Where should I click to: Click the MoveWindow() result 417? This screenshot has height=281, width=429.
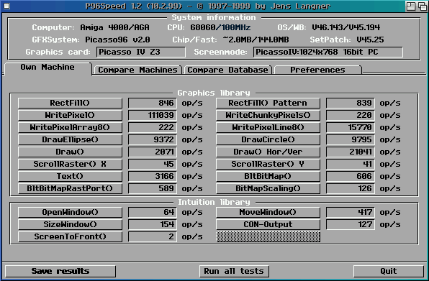[x=351, y=212]
